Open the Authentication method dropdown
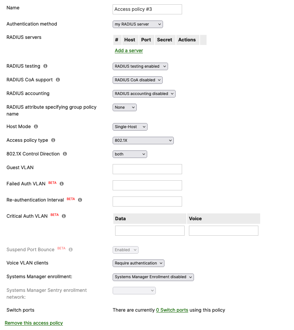This screenshot has height=330, width=294. tap(137, 24)
